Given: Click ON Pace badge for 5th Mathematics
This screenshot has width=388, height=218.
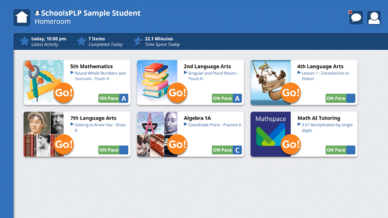Looking at the screenshot, I should pyautogui.click(x=109, y=98).
